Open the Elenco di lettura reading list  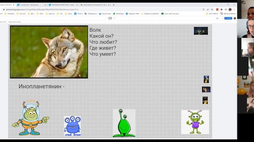coord(228,14)
